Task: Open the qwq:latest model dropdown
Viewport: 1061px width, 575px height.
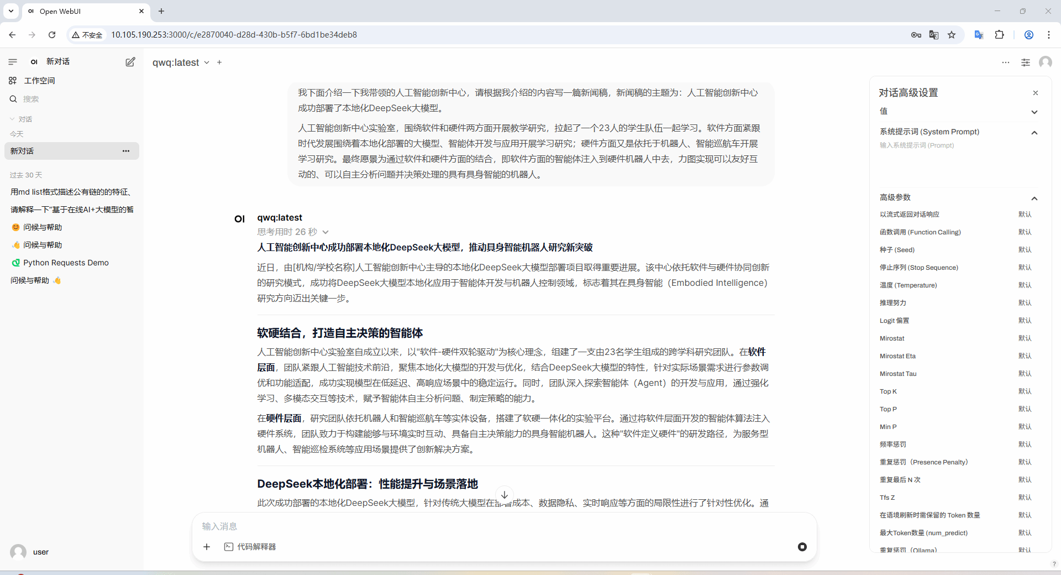Action: click(181, 62)
